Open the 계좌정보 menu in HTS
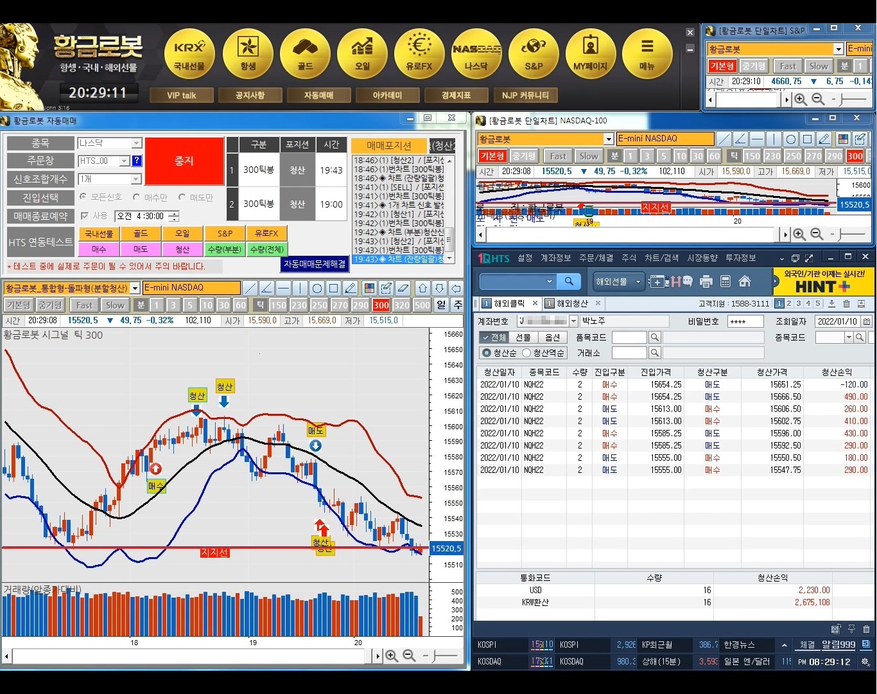Image resolution: width=877 pixels, height=694 pixels. pos(555,258)
